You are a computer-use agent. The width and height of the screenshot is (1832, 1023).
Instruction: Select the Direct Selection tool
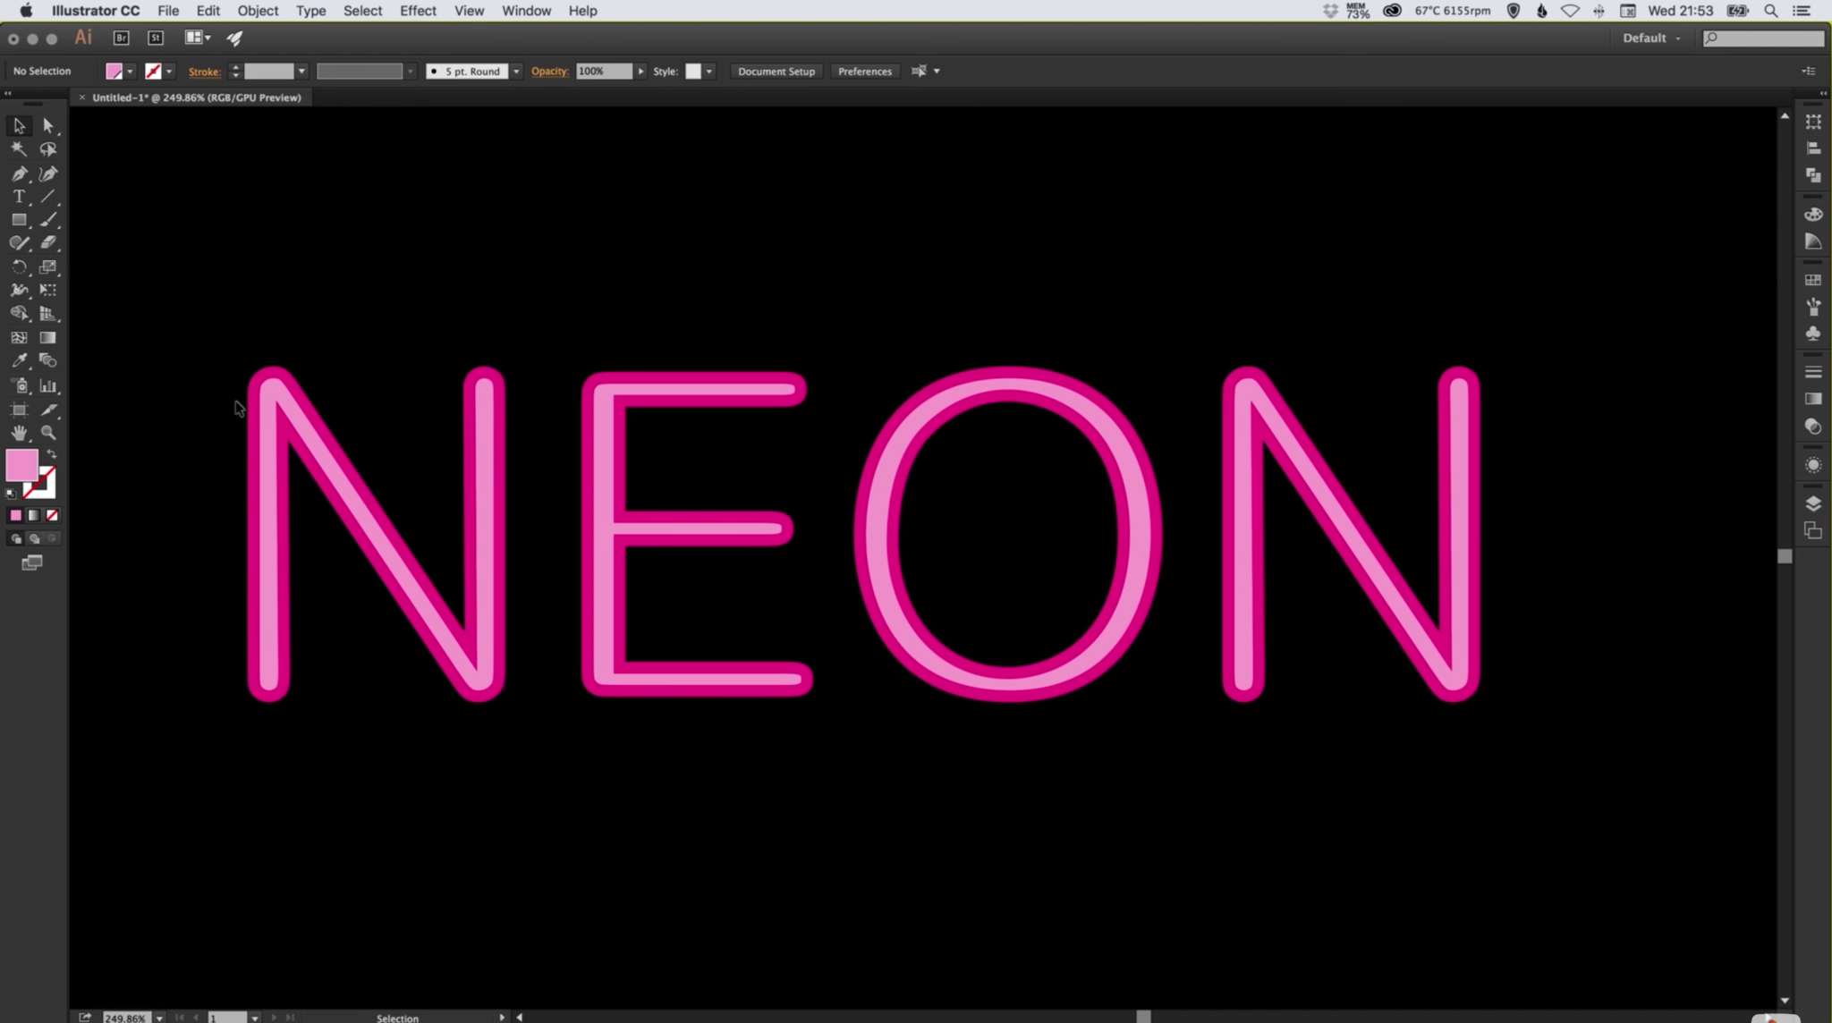click(x=48, y=125)
